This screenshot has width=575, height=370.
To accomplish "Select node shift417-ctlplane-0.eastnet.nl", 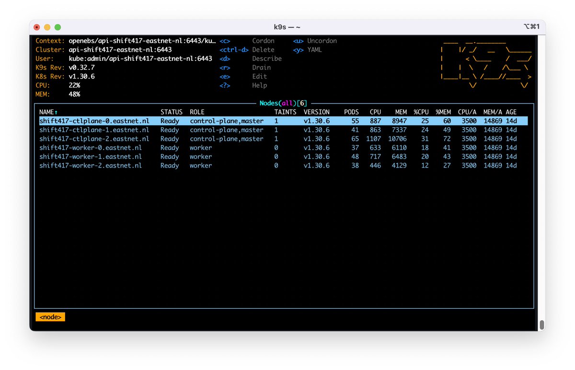I will point(283,121).
